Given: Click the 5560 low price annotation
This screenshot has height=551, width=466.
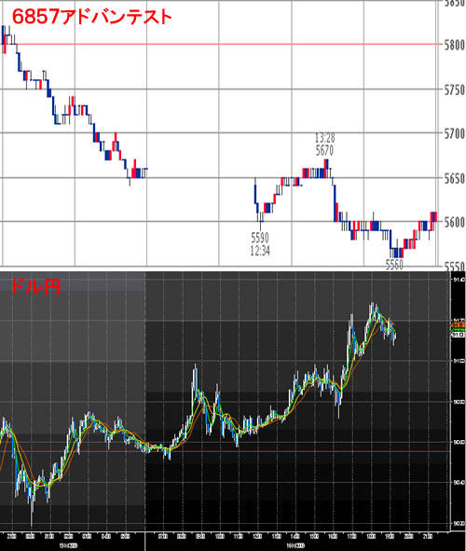Looking at the screenshot, I should 394,264.
